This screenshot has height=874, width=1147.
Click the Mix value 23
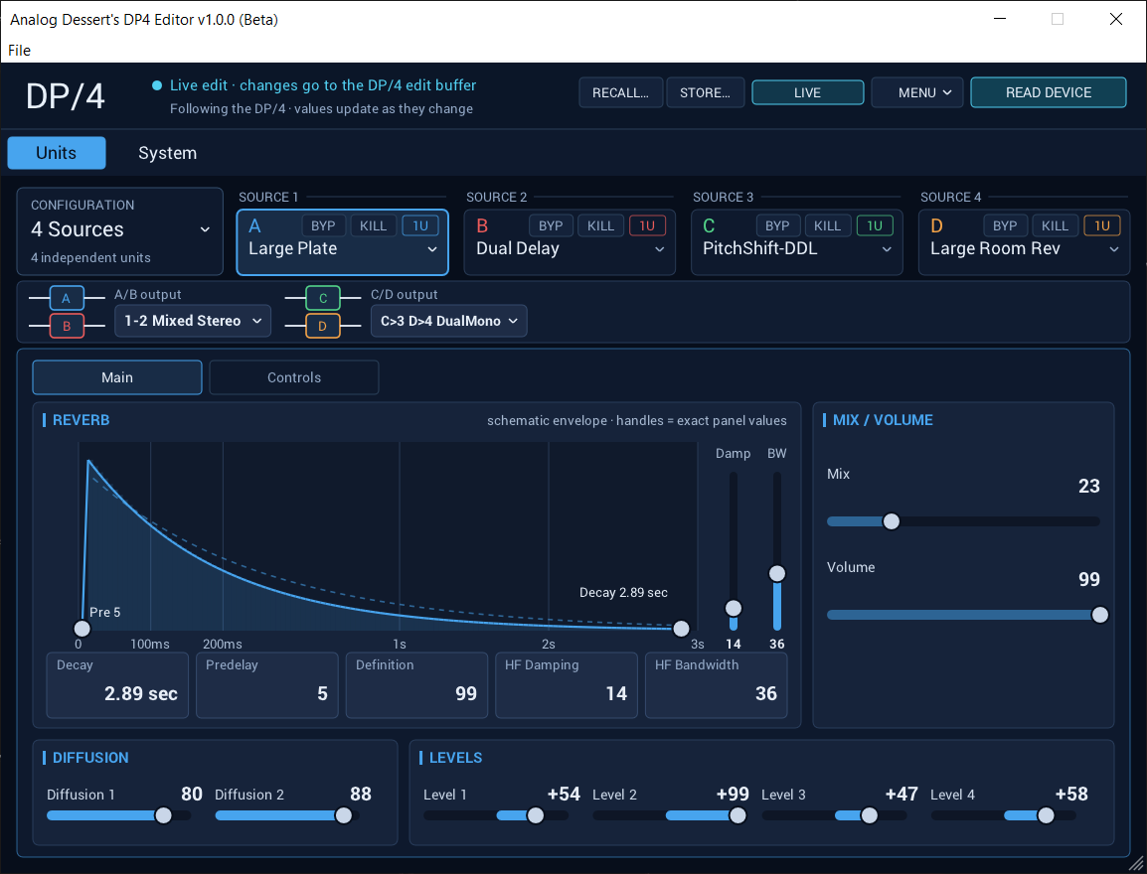(1088, 487)
